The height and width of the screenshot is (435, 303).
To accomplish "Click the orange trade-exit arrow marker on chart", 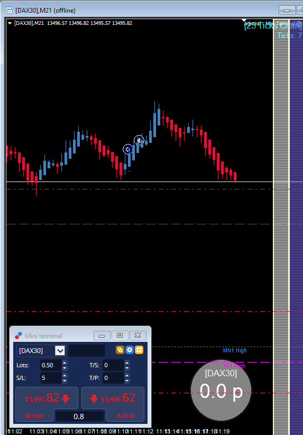I will coord(139,141).
